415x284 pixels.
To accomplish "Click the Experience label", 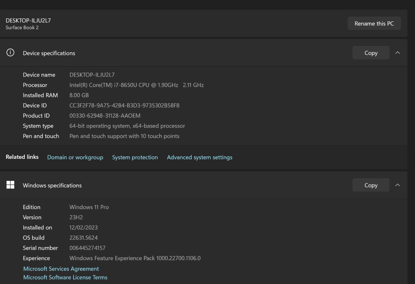I will [x=36, y=258].
